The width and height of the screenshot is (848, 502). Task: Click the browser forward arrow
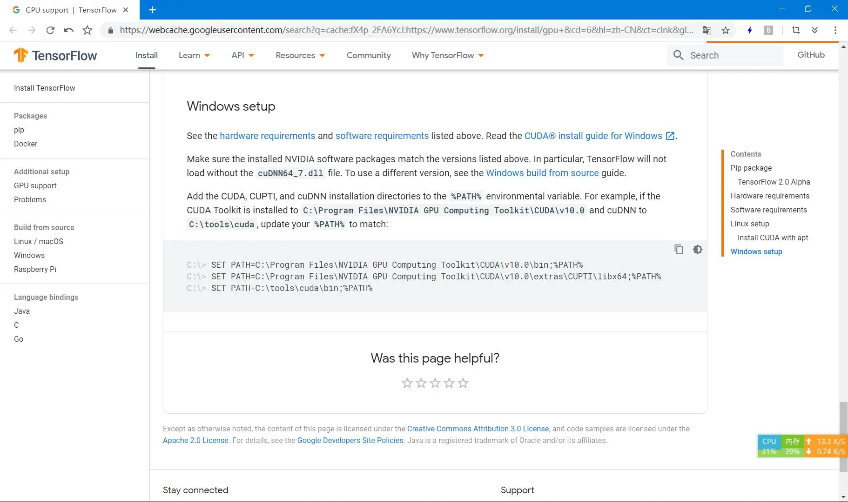pos(32,30)
